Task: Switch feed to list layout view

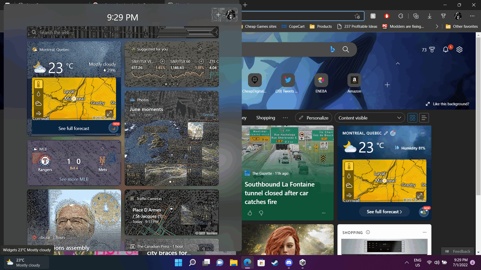Action: tap(424, 118)
